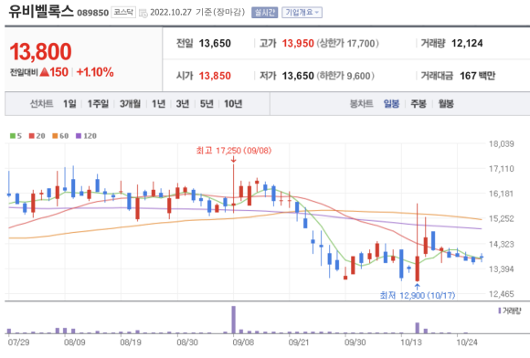Click the calendar icon before the date
This screenshot has width=530, height=358.
pyautogui.click(x=143, y=13)
